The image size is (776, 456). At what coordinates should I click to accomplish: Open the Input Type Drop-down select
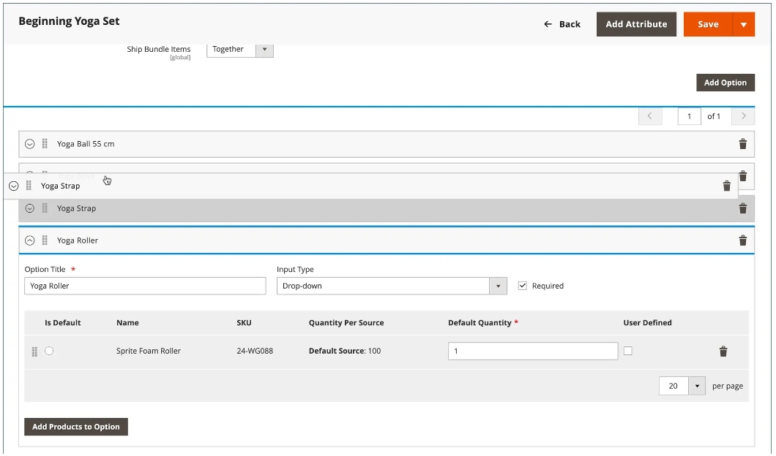coord(392,286)
